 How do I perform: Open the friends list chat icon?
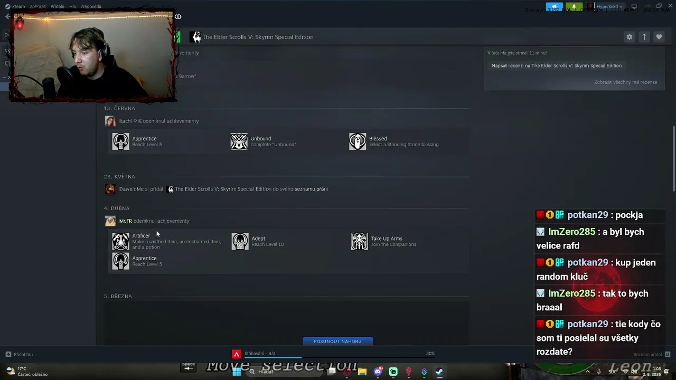tap(668, 355)
